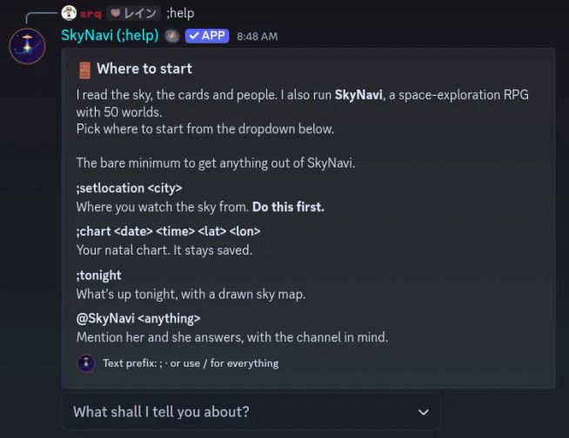Click the 'Where to start' embed title

tap(144, 69)
